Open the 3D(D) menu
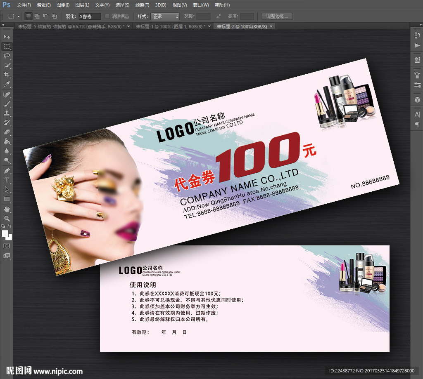This screenshot has height=379, width=423. pyautogui.click(x=161, y=5)
